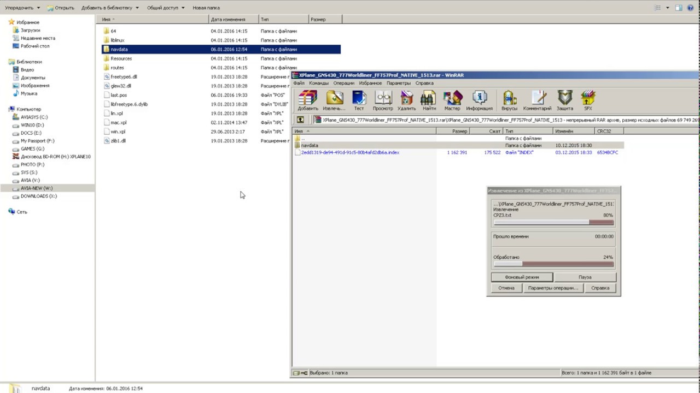Open the WinRAR Комментарий (Comment) tool
The height and width of the screenshot is (393, 700).
pos(538,100)
